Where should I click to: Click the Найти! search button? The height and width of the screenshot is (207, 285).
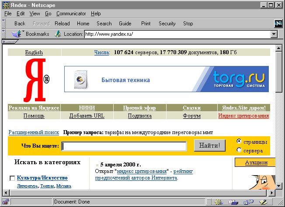click(x=210, y=145)
